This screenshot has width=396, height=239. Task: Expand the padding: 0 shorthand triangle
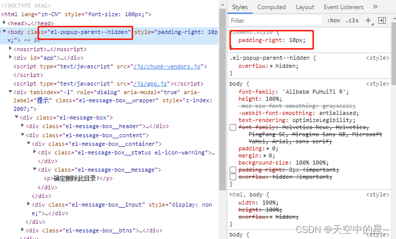[268, 149]
